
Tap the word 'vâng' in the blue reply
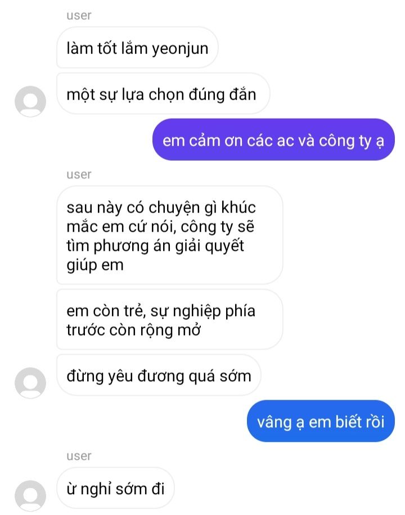tap(274, 423)
